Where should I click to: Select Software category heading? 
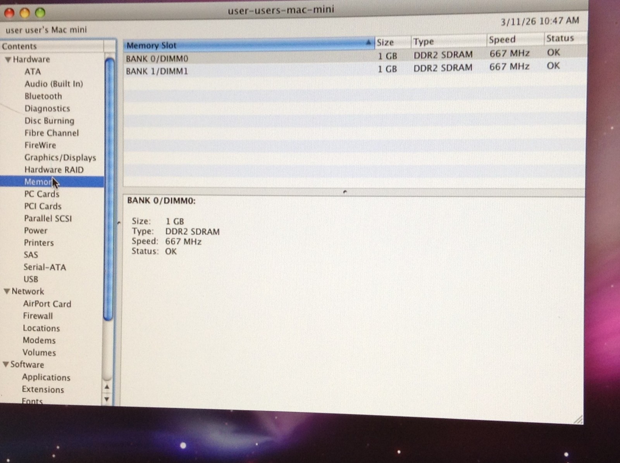[27, 365]
